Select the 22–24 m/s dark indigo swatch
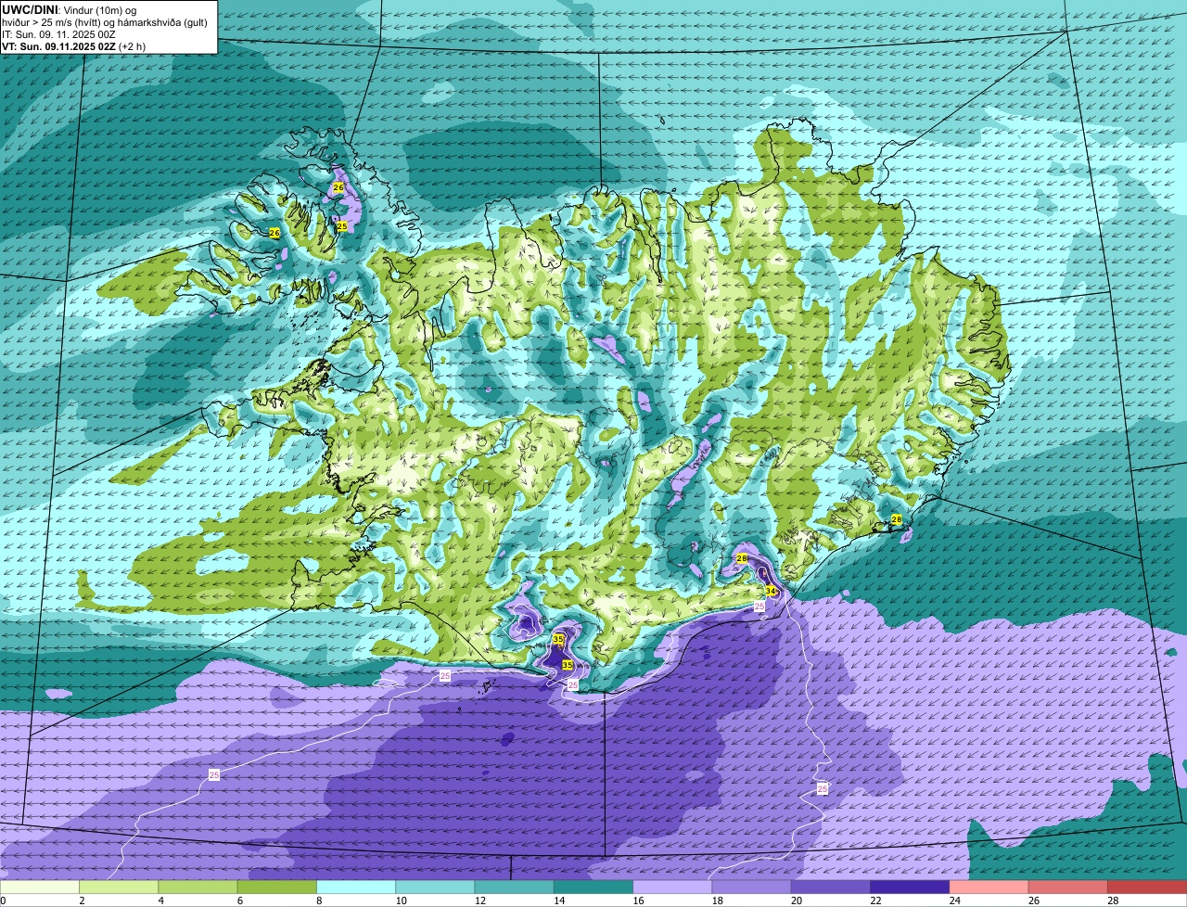This screenshot has height=907, width=1187. tap(910, 887)
